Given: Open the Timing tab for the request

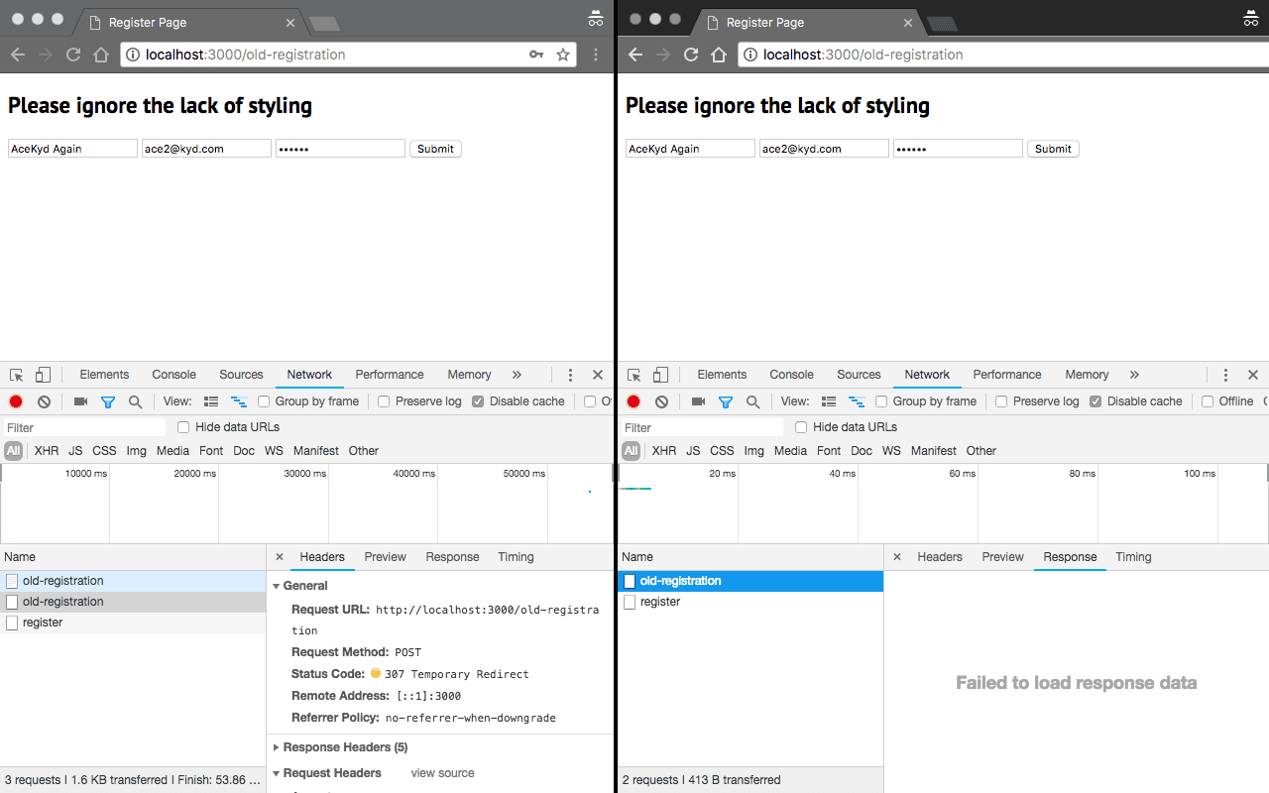Looking at the screenshot, I should click(x=516, y=557).
